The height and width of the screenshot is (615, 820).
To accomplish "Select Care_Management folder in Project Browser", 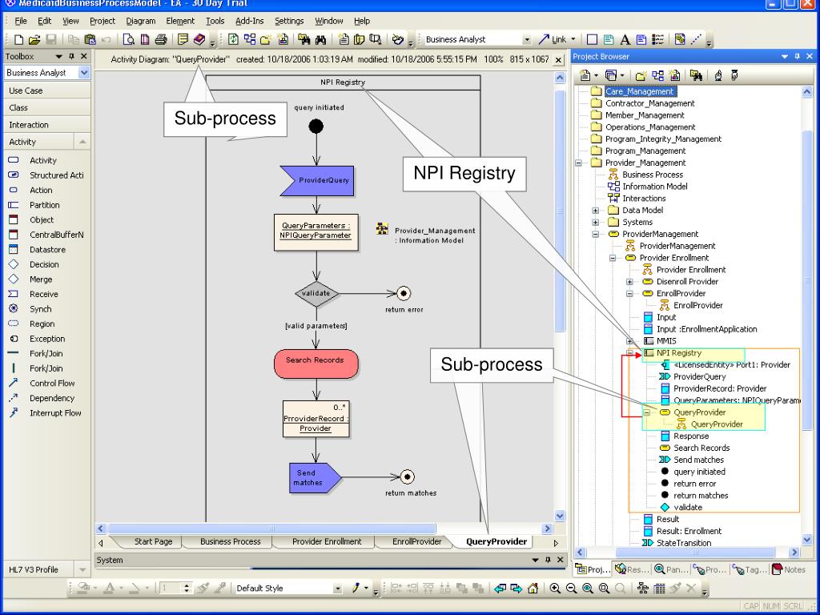I will click(x=640, y=91).
